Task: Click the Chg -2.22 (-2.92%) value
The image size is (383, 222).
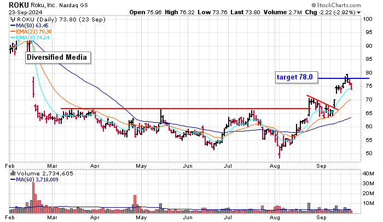Action: (x=330, y=12)
